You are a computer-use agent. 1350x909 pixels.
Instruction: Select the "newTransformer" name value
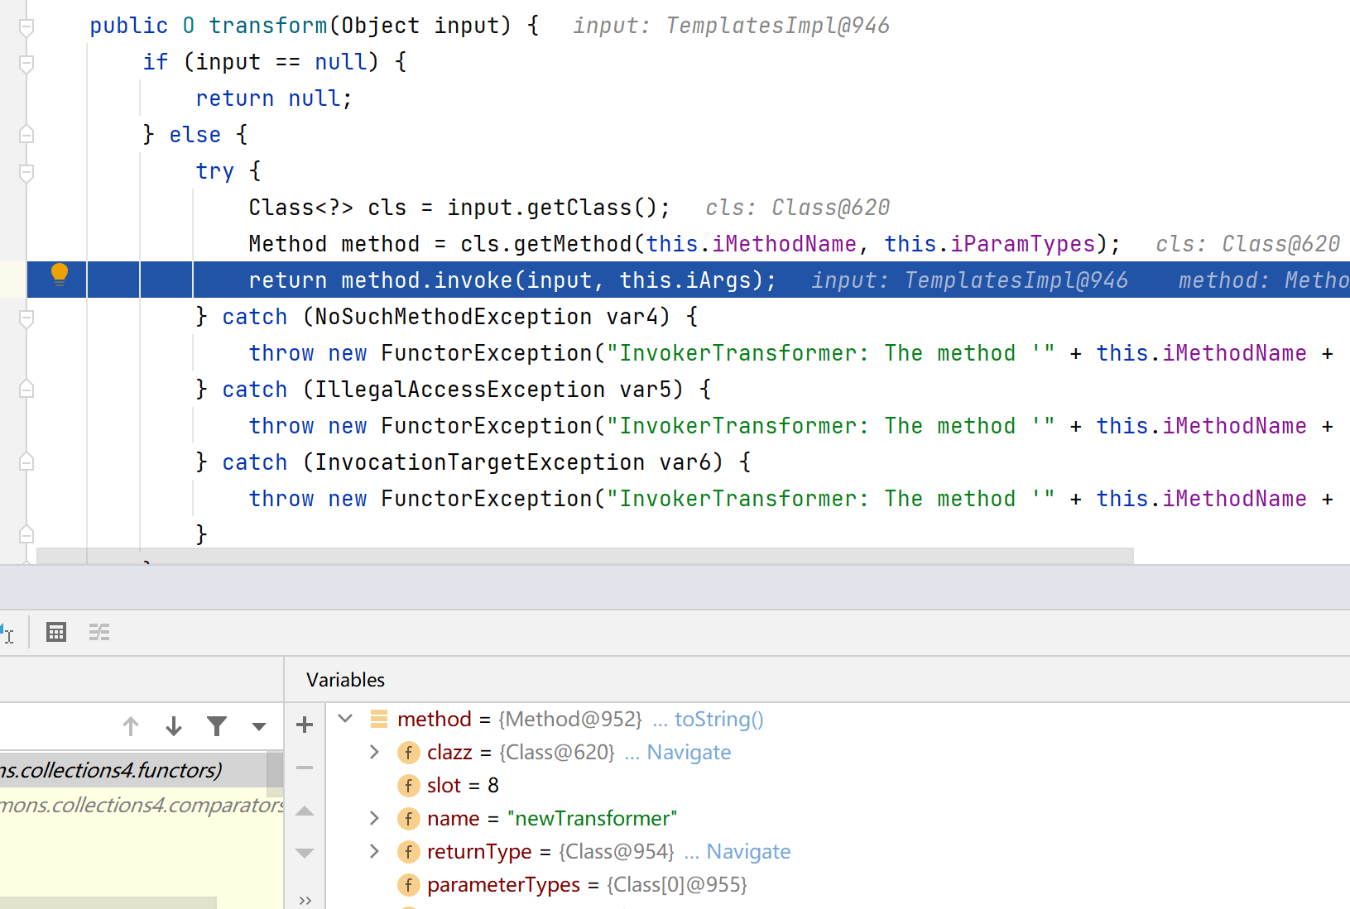coord(592,819)
